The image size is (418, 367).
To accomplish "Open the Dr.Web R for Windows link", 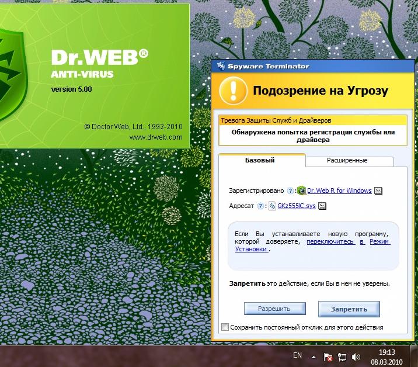I will [x=339, y=191].
